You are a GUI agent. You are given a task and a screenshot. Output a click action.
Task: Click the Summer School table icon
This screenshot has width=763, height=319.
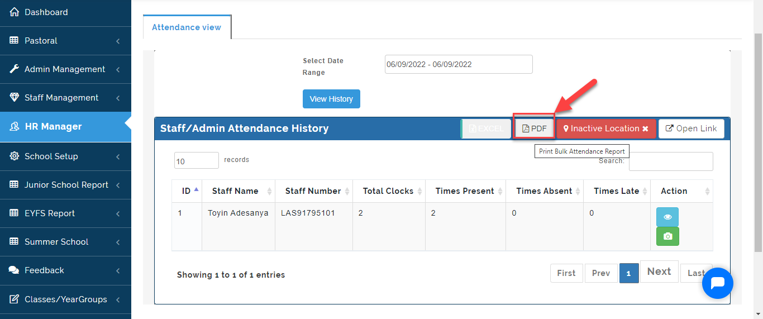click(x=15, y=241)
